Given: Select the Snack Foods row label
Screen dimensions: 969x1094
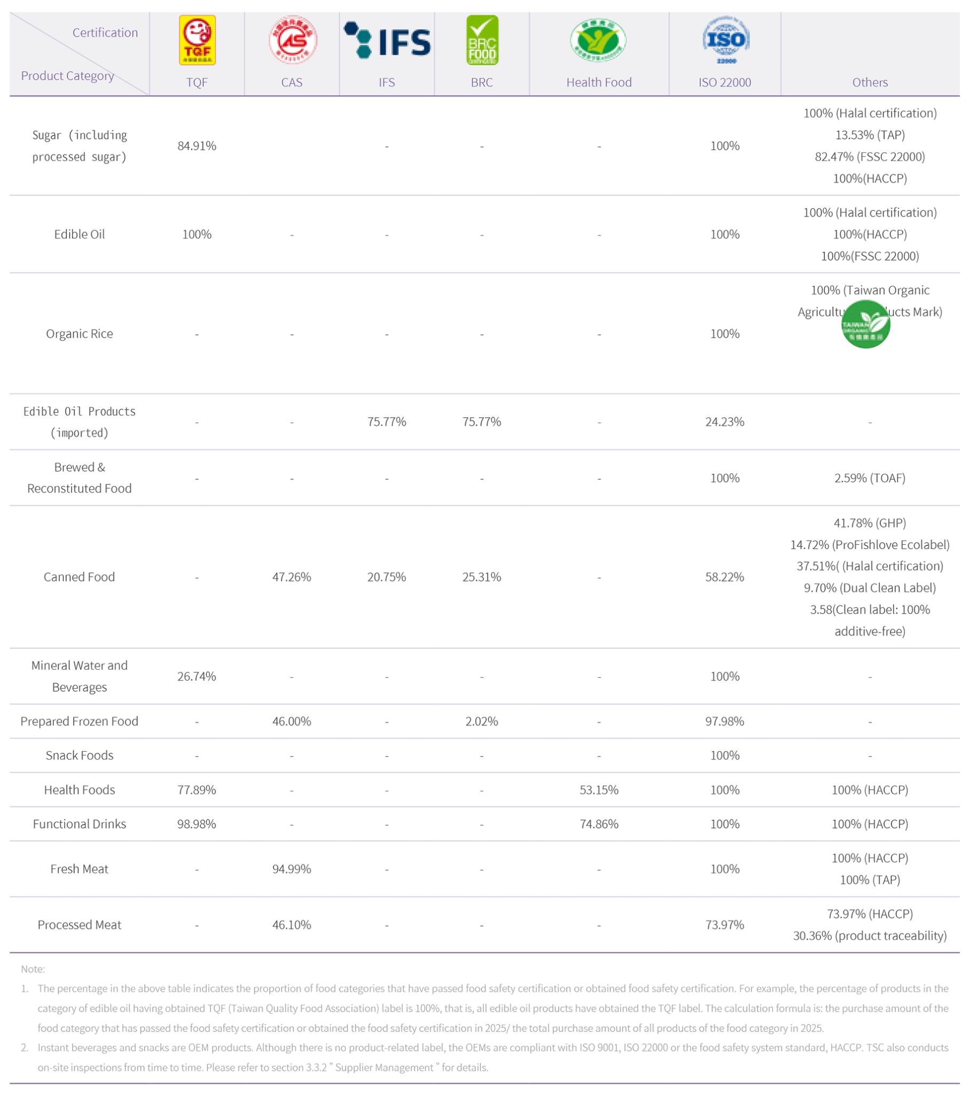Looking at the screenshot, I should click(79, 755).
